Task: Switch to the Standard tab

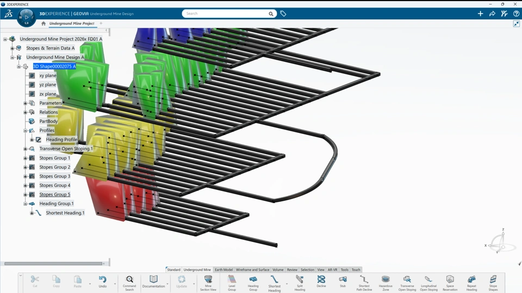Action: (173, 270)
